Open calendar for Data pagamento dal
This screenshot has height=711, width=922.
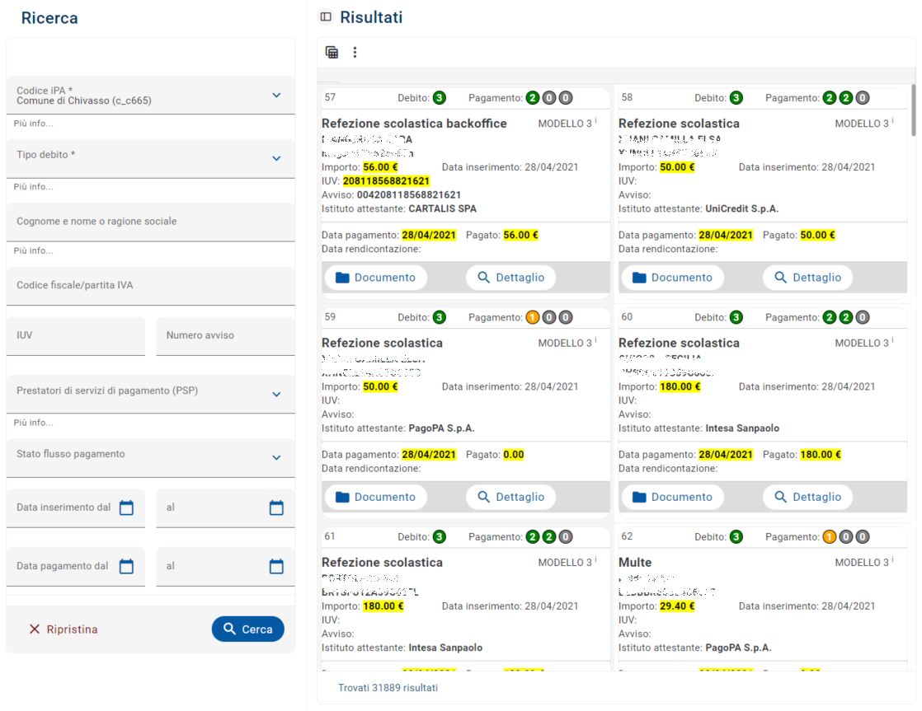126,567
